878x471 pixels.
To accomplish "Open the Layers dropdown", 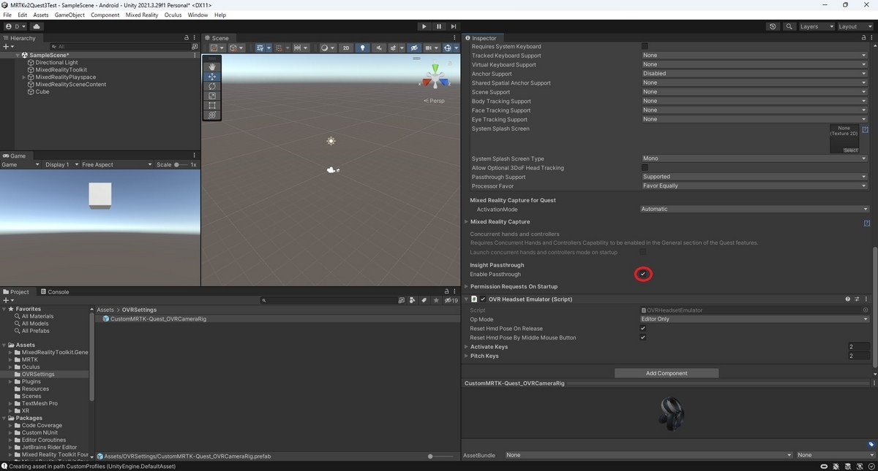I will click(x=816, y=26).
